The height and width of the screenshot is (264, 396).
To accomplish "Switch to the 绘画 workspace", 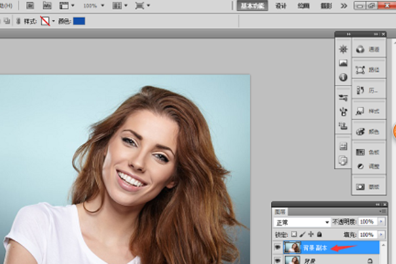I will pyautogui.click(x=304, y=6).
